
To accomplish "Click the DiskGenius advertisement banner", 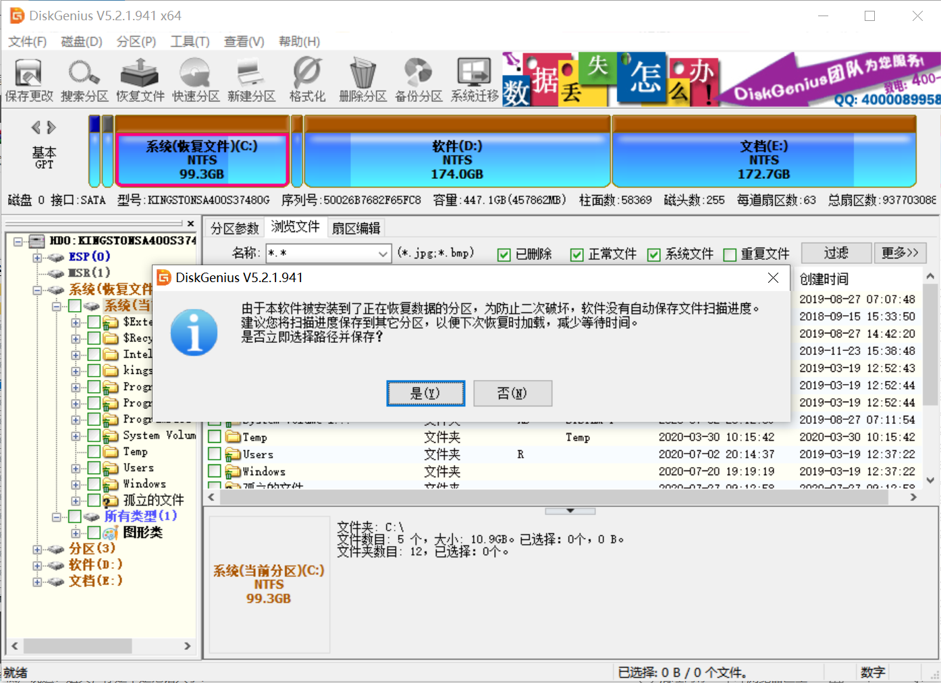I will pos(721,79).
